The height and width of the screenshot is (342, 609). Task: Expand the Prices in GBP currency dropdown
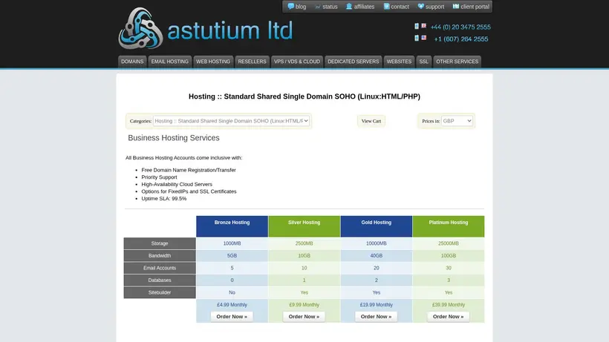(x=457, y=121)
